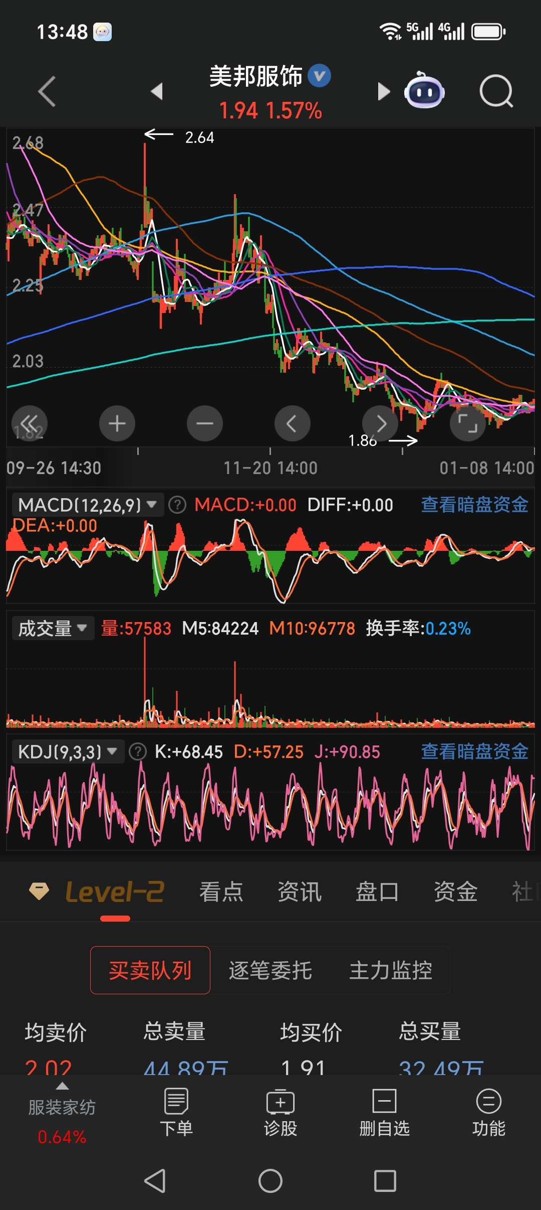
Task: Open the robot AI assistant
Action: tap(424, 90)
